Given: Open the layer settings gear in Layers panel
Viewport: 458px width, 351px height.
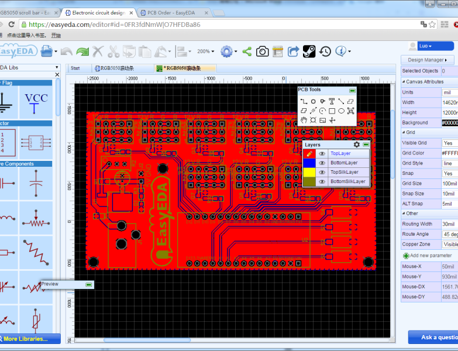Looking at the screenshot, I should coord(357,144).
